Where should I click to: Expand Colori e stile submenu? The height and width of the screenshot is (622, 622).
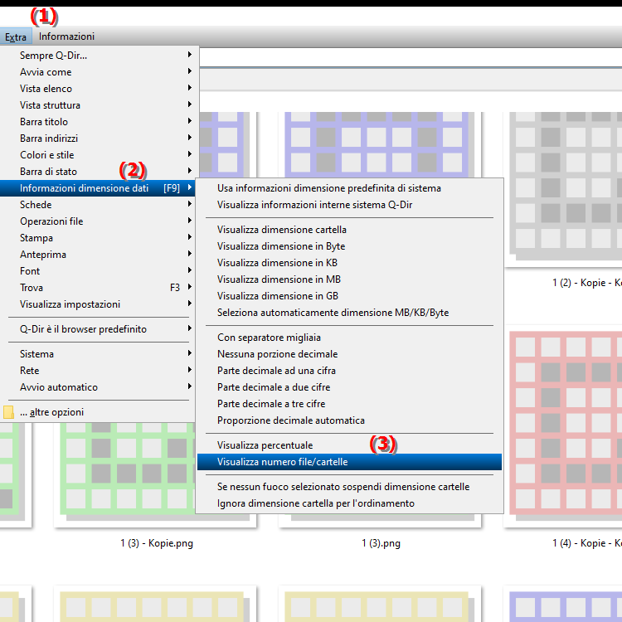click(46, 155)
